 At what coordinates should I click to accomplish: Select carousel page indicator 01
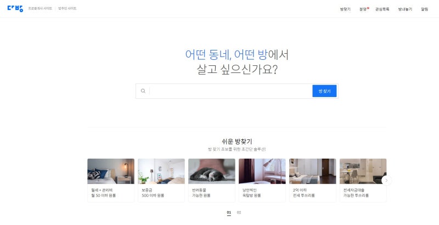[x=229, y=213]
